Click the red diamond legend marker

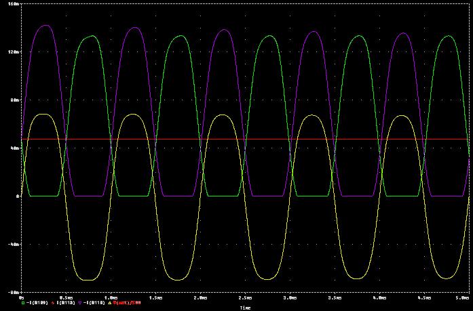(53, 303)
